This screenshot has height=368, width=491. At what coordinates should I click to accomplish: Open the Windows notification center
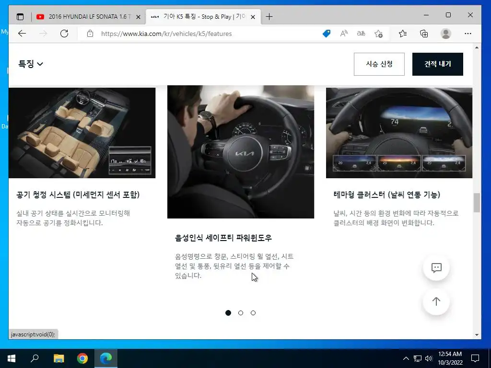click(x=475, y=358)
